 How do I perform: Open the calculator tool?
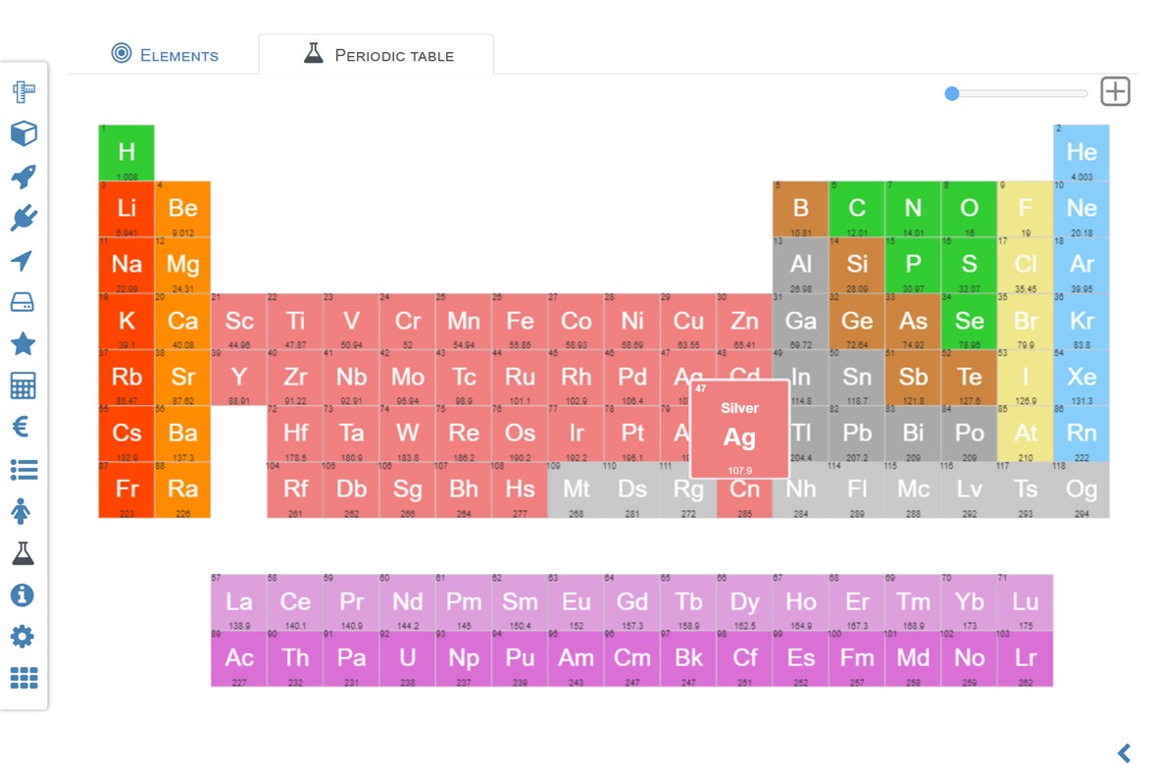(x=24, y=386)
